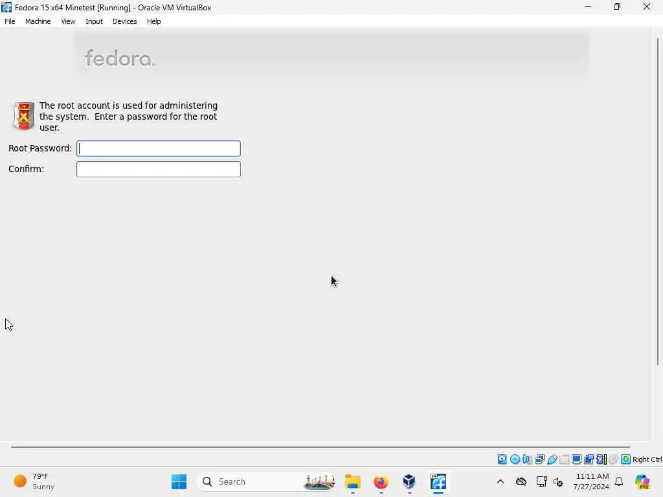Open the File menu
This screenshot has width=663, height=497.
[x=10, y=21]
